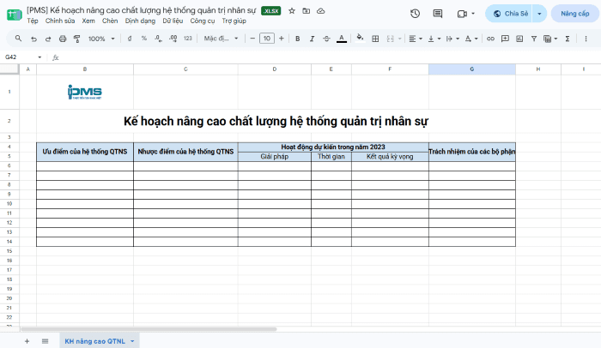Open the search menus magnifier tool

(18, 39)
